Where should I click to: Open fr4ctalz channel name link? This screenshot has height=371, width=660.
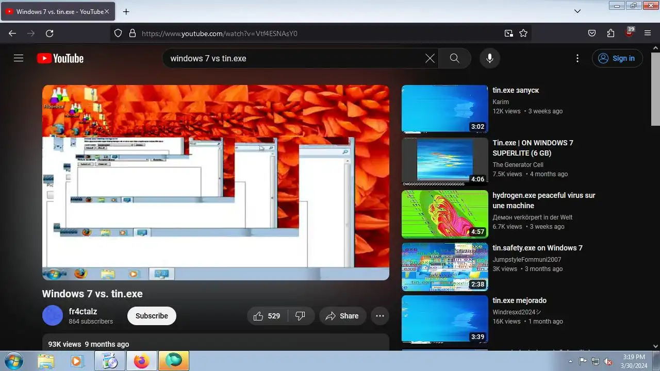(83, 311)
